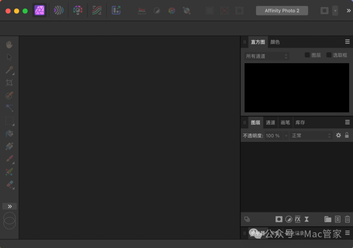Switch to the Tone Mapping Persona
Viewport: 353px width, 248px height.
[x=97, y=10]
